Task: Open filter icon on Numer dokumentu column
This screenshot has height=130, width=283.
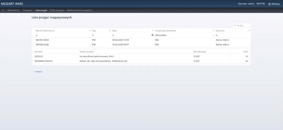Action: (90, 31)
